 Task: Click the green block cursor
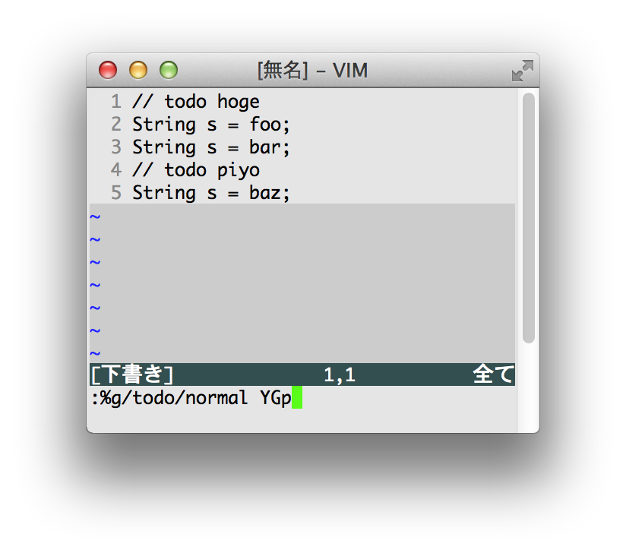[x=297, y=397]
